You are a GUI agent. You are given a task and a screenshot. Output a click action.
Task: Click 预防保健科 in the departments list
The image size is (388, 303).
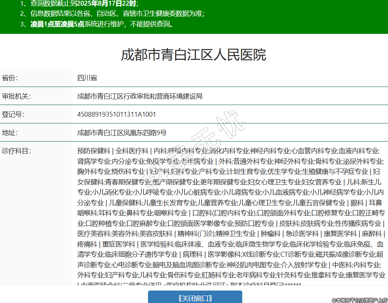(x=93, y=151)
